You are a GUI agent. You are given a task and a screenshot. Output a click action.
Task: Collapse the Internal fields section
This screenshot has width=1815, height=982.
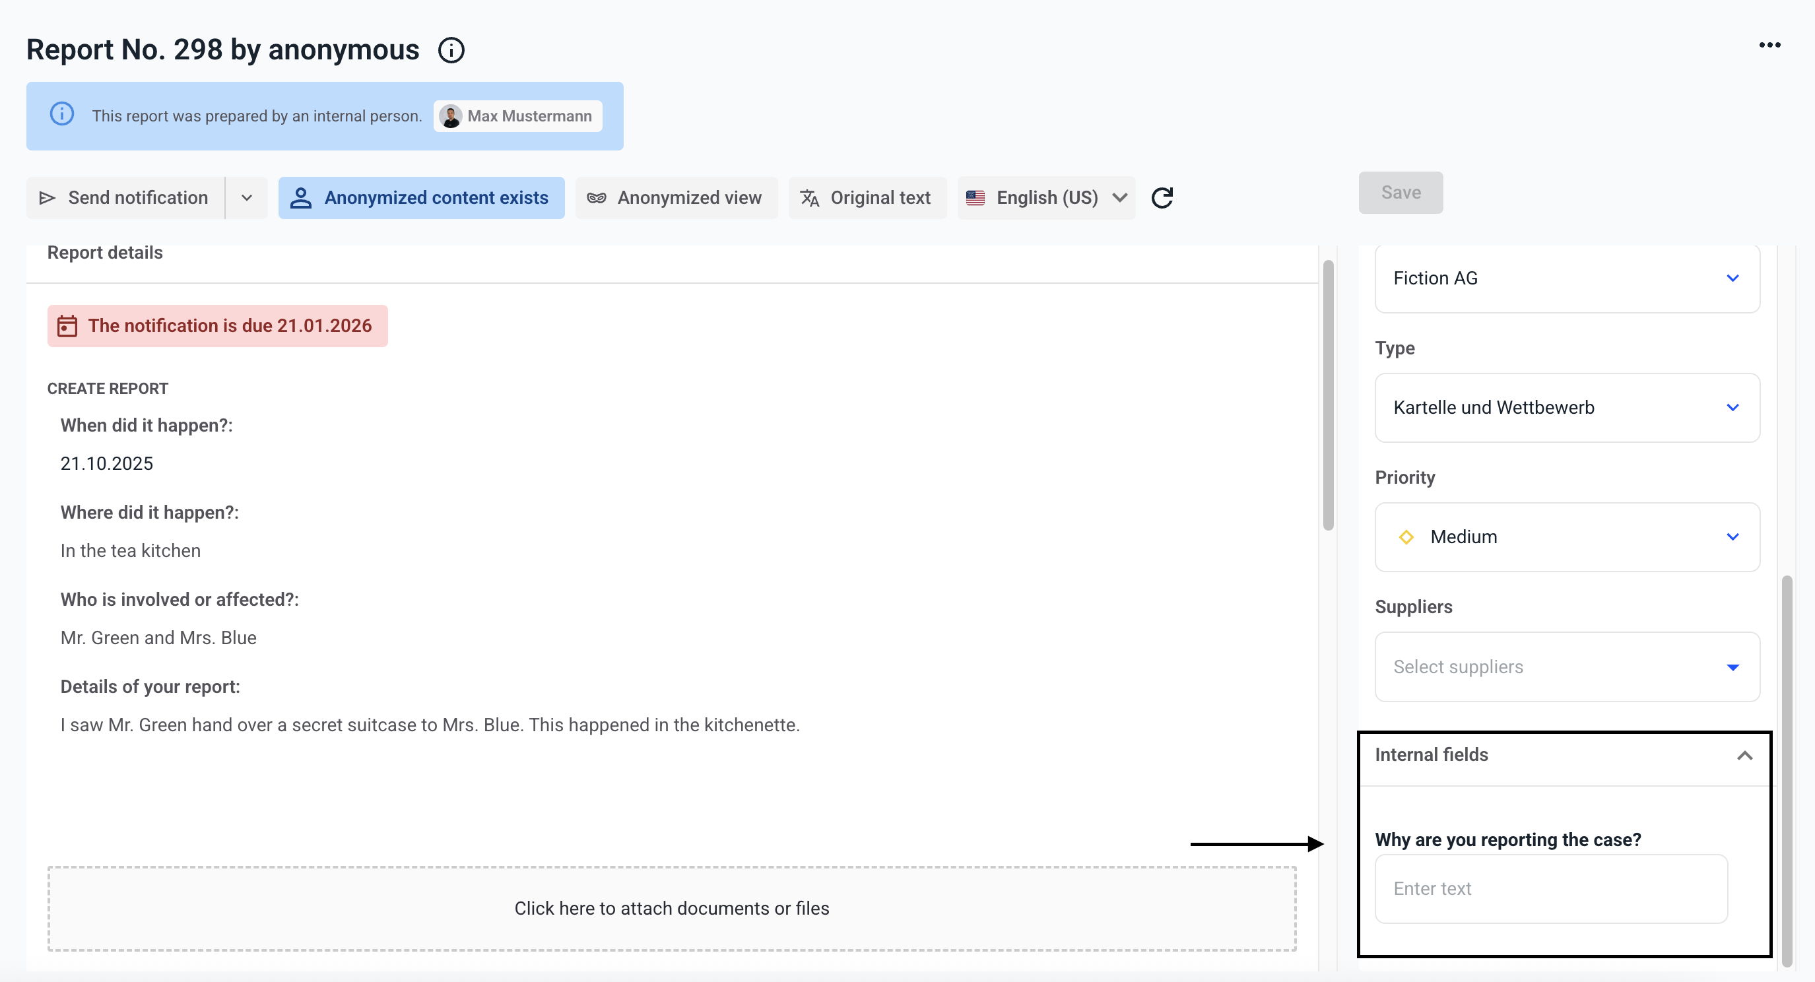point(1744,755)
